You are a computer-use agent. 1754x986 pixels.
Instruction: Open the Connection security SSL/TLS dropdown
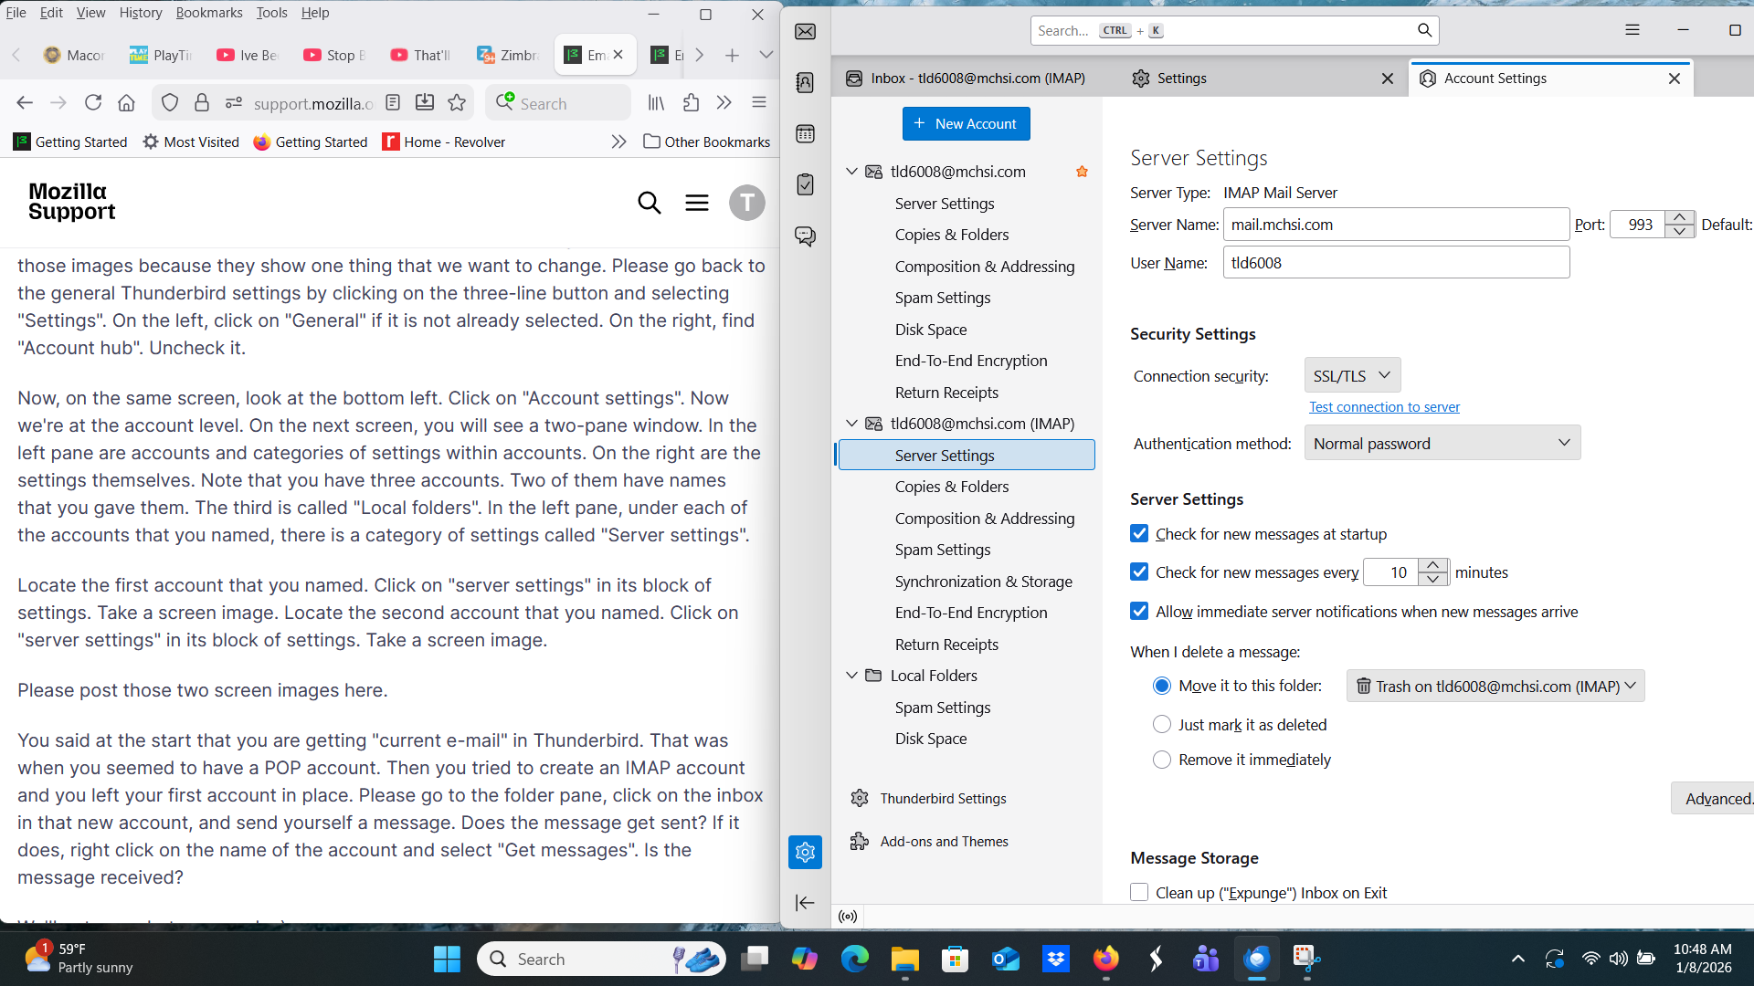pos(1352,375)
